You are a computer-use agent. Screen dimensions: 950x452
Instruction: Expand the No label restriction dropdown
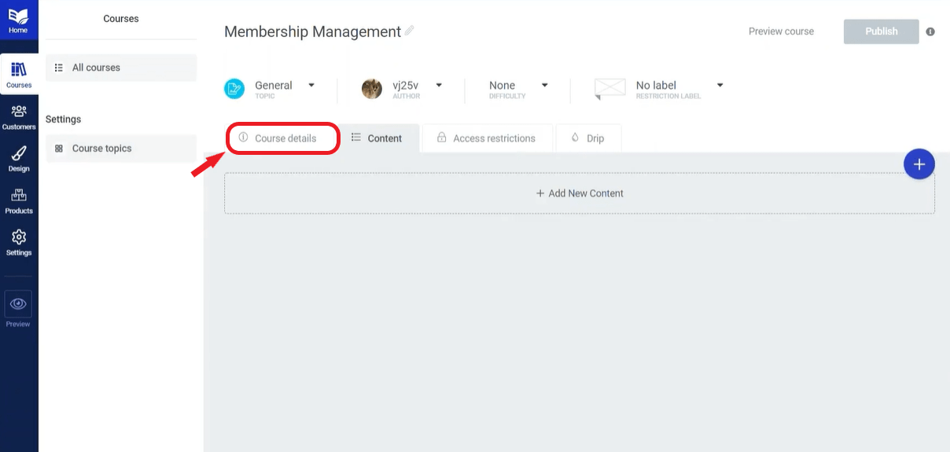(720, 85)
